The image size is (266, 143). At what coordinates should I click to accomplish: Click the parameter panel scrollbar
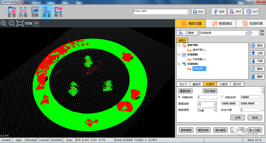(x=263, y=100)
